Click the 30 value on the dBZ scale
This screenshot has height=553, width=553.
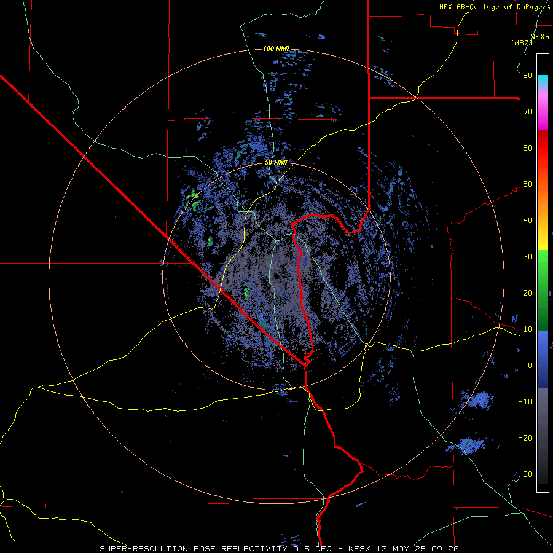(528, 257)
